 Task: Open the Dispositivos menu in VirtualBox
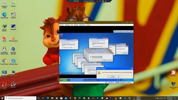point(82,25)
